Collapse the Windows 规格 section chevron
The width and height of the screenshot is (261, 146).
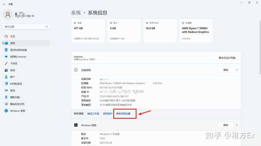[x=237, y=125]
